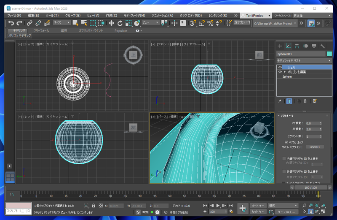Uncheck the ベベル エッジ checkbox
The image size is (337, 220).
pyautogui.click(x=286, y=142)
